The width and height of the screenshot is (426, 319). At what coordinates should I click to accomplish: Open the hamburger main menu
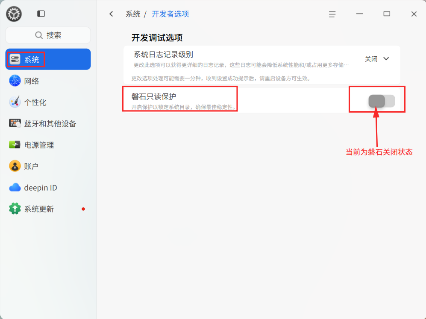coord(332,14)
